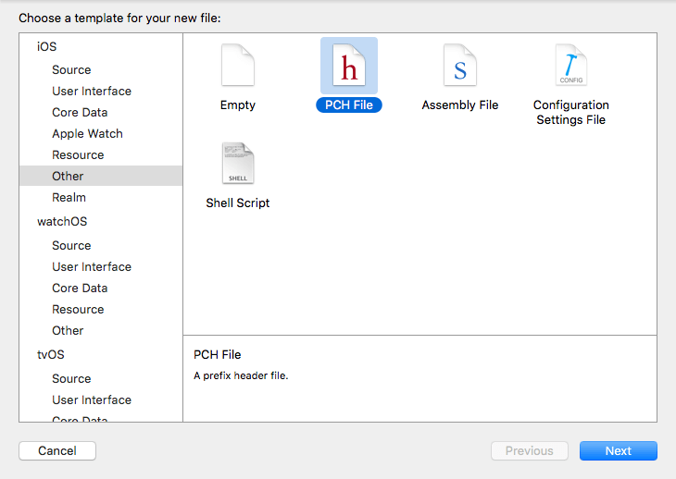Choose Other under watchOS

pyautogui.click(x=68, y=330)
